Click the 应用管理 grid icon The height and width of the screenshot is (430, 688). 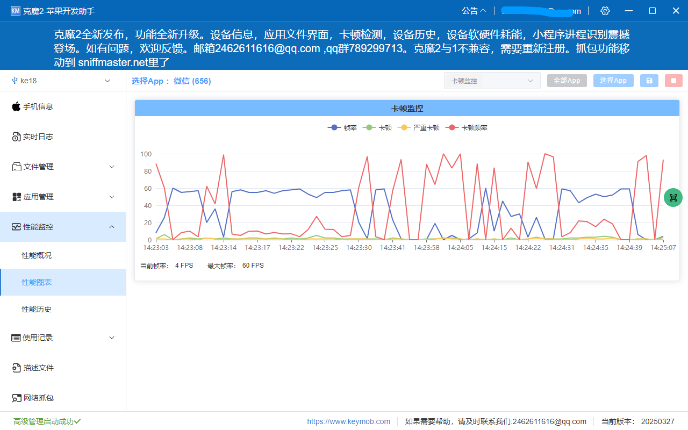click(16, 197)
